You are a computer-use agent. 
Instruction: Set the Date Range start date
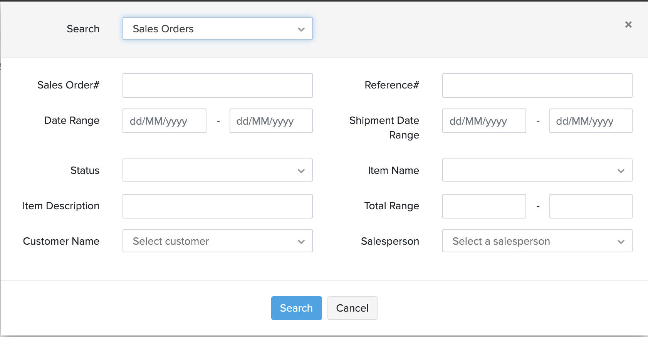tap(165, 121)
